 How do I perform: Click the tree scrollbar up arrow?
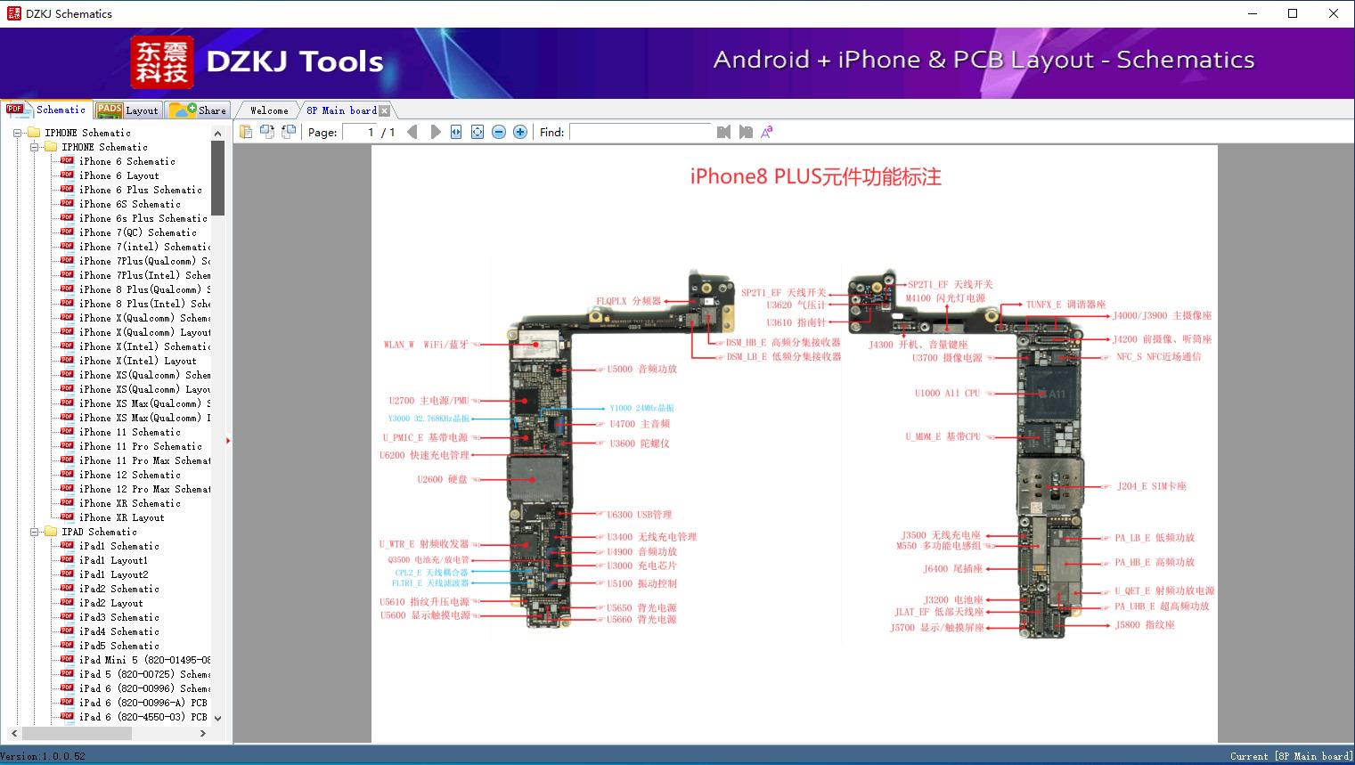[x=217, y=133]
